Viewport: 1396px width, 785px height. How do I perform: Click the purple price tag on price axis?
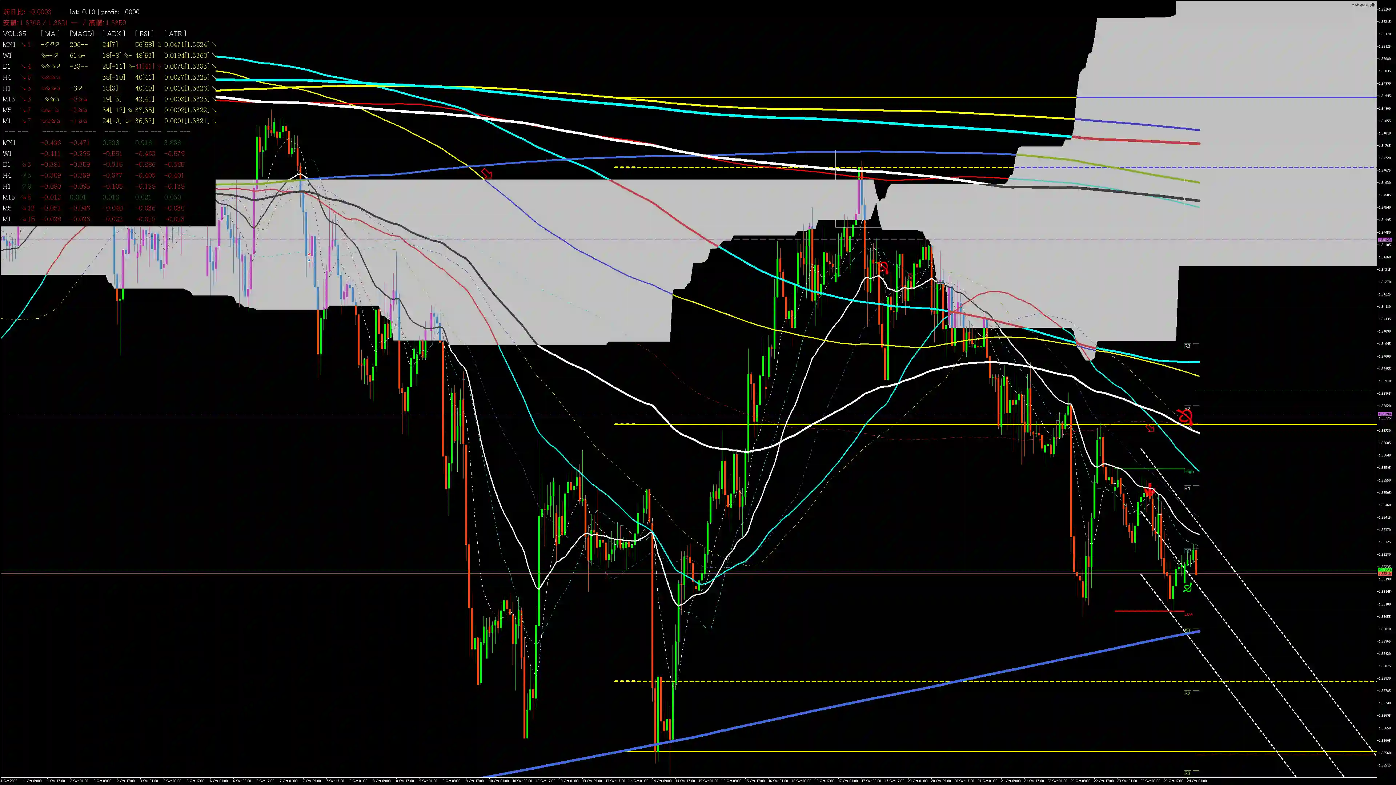pos(1384,239)
